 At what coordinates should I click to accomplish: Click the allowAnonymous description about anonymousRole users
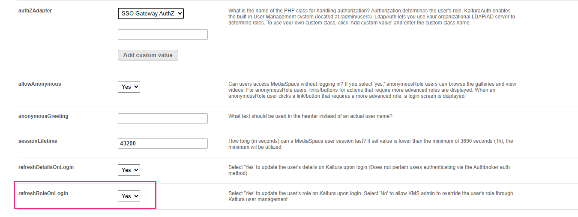[372, 90]
